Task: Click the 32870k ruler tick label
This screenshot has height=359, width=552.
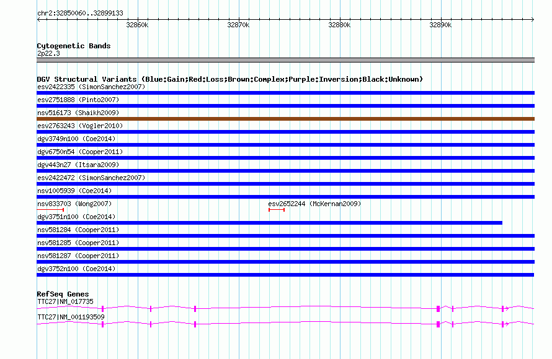Action: pyautogui.click(x=238, y=25)
